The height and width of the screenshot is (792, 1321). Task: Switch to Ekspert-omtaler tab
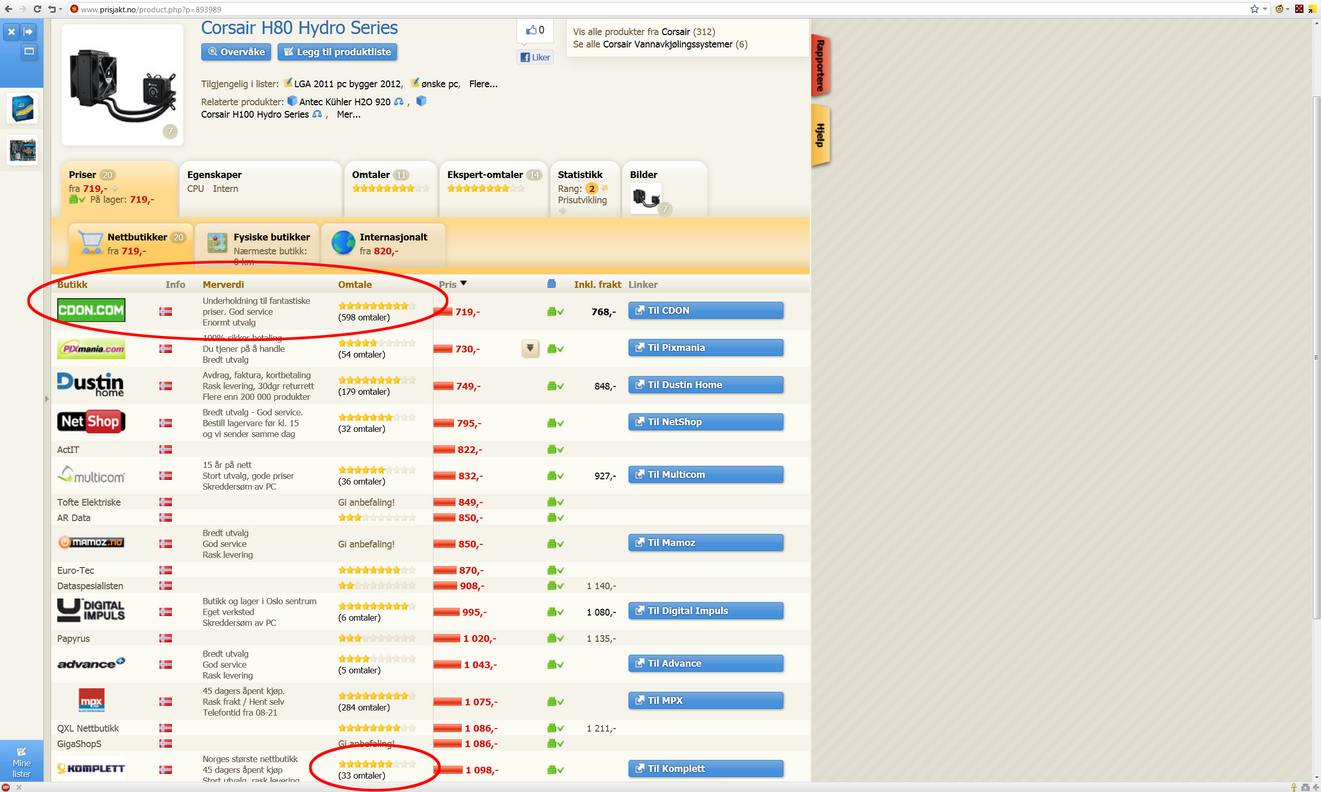(494, 189)
